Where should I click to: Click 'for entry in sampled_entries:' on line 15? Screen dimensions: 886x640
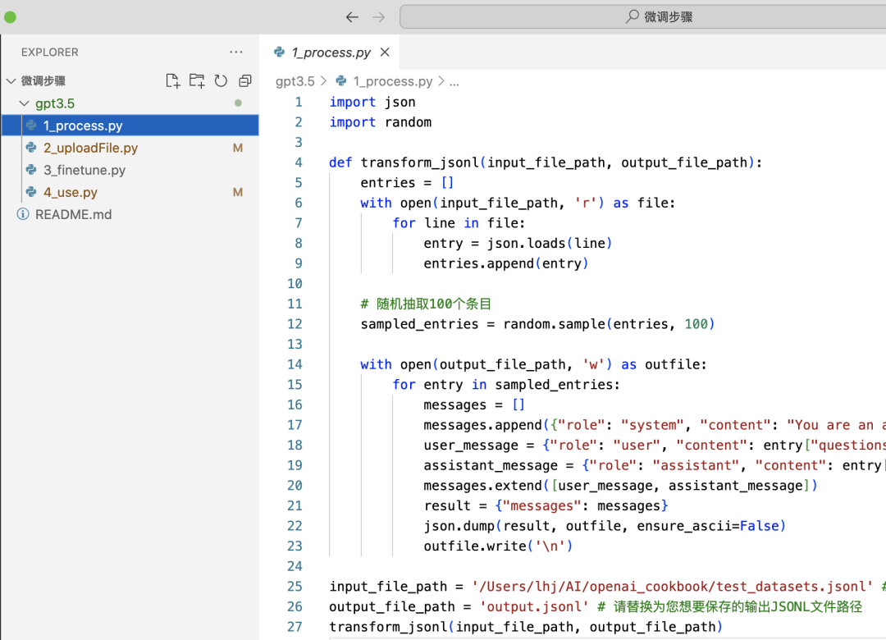(505, 385)
